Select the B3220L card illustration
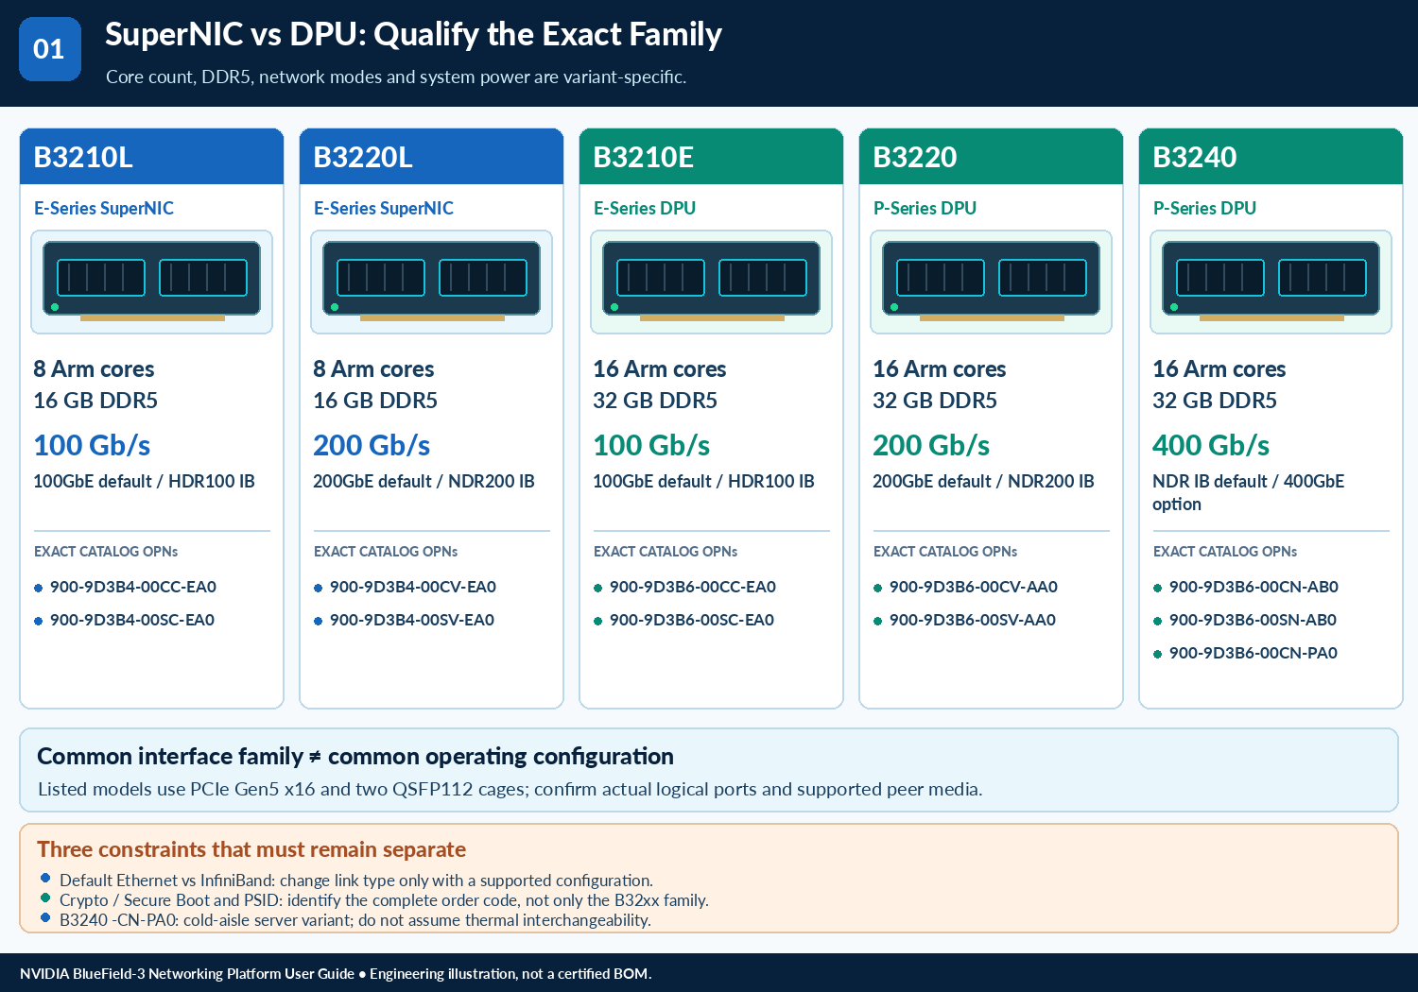Image resolution: width=1418 pixels, height=992 pixels. coord(431,282)
